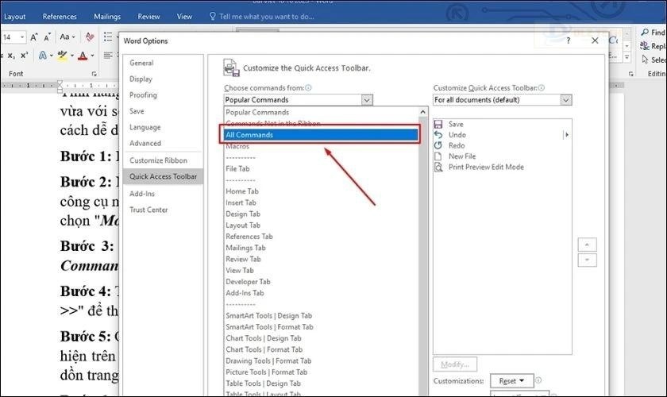Select the Save command in toolbar list
This screenshot has width=667, height=397.
pyautogui.click(x=456, y=125)
